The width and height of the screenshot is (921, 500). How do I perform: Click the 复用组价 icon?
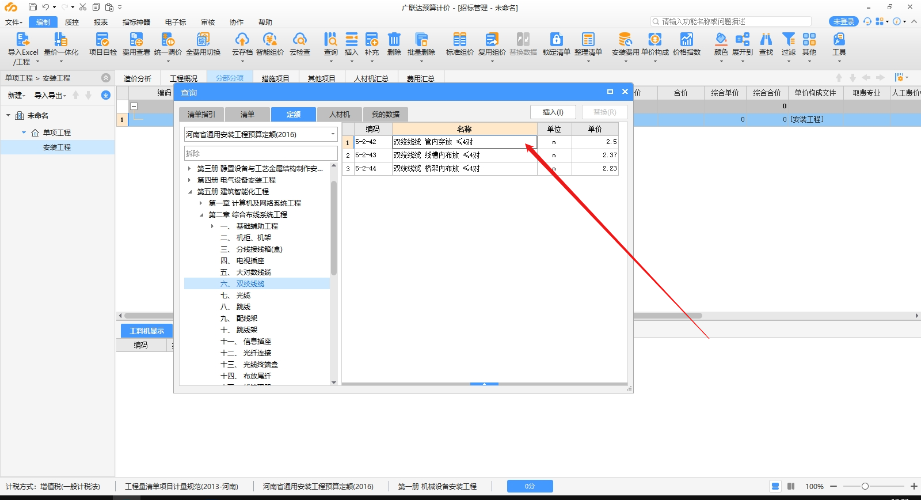pos(492,39)
